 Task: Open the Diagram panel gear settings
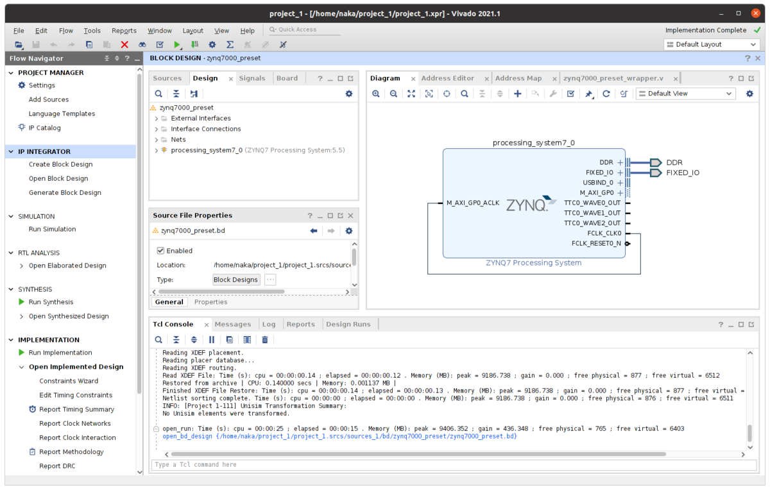(749, 94)
